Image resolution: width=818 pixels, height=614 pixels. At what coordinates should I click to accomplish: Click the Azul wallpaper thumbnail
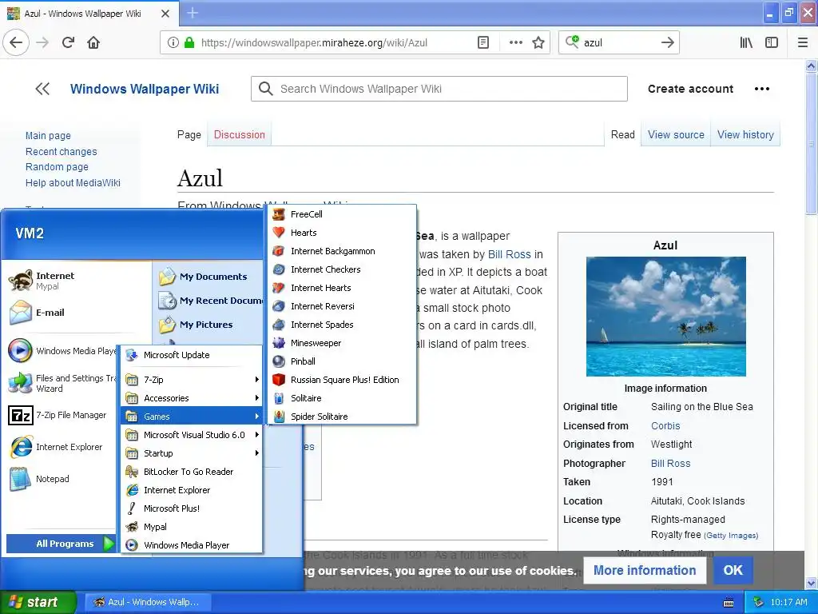point(665,317)
